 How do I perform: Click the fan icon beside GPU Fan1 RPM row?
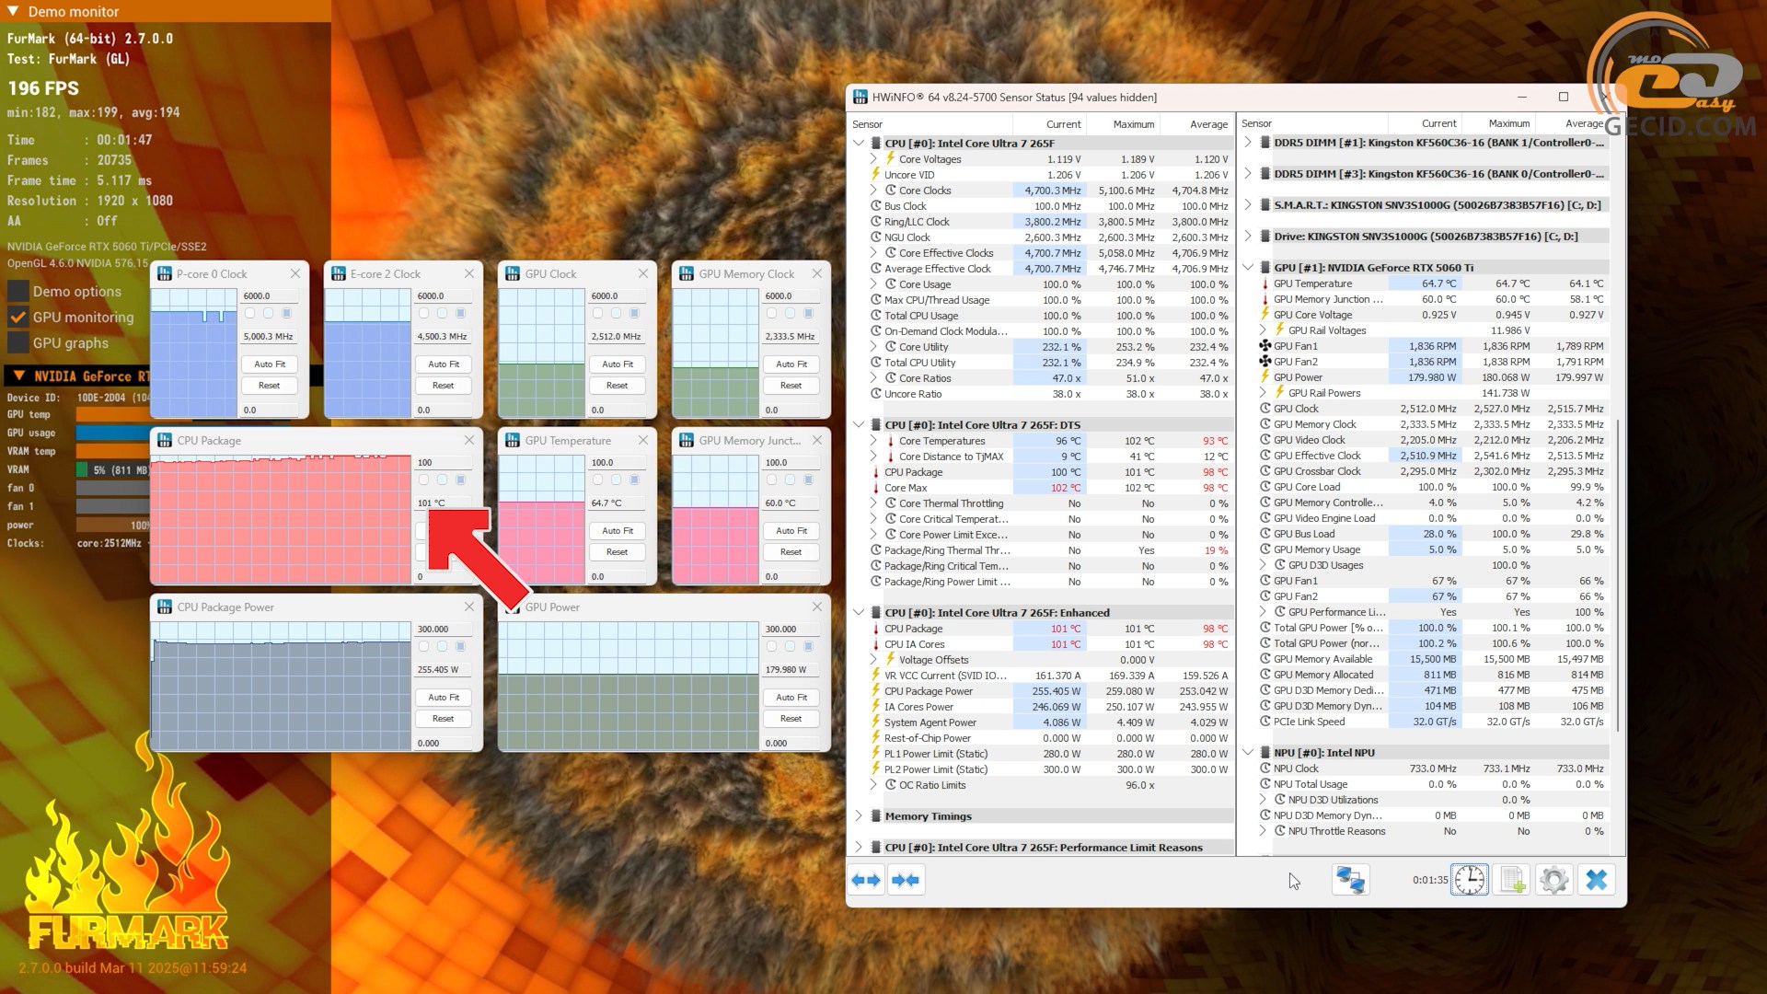point(1265,346)
